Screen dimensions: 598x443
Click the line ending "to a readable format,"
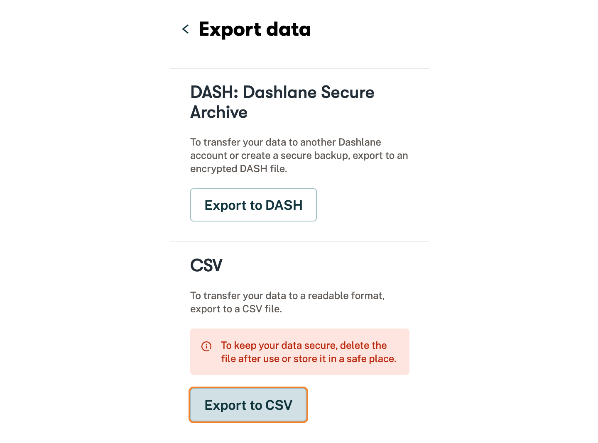(x=287, y=296)
